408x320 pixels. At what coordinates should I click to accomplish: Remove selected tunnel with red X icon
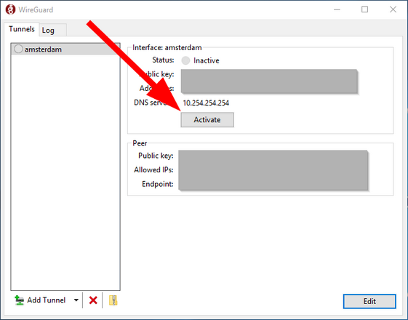pyautogui.click(x=93, y=300)
